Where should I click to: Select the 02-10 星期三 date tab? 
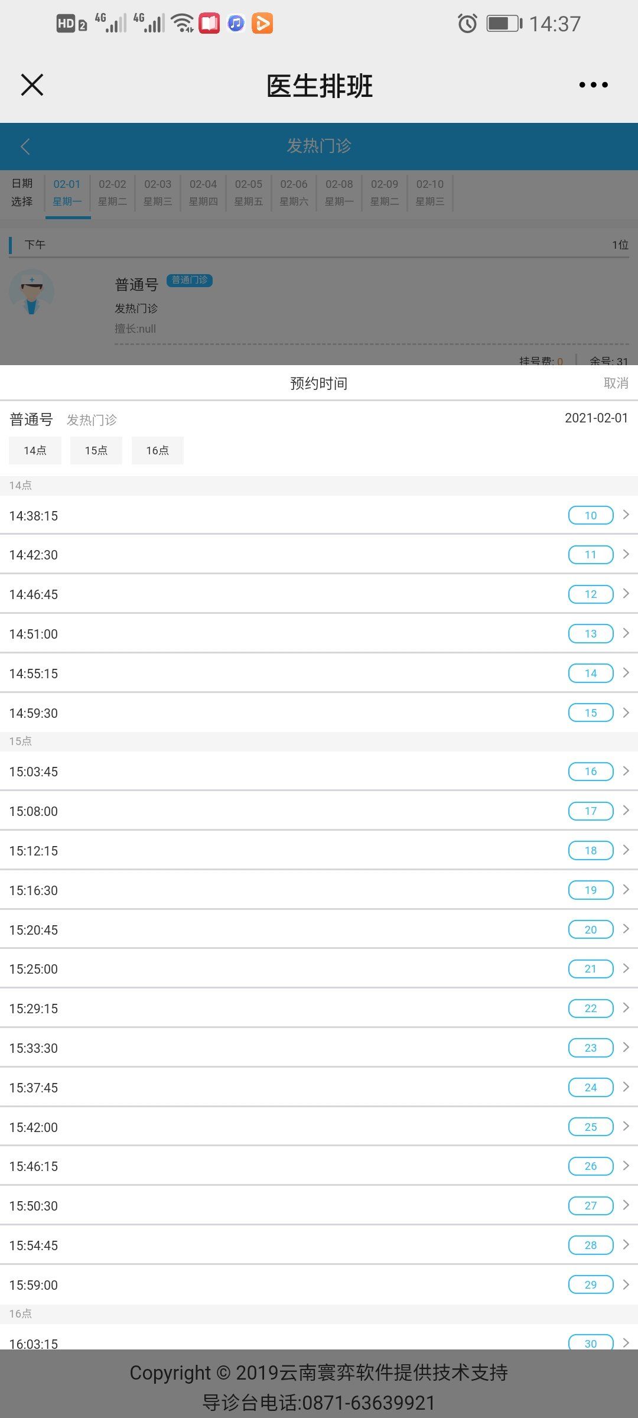coord(430,193)
